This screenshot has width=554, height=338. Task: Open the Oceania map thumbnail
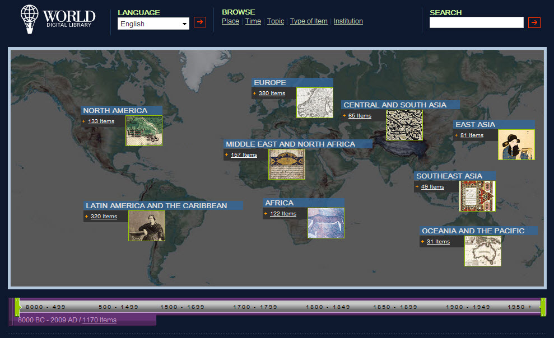(482, 251)
